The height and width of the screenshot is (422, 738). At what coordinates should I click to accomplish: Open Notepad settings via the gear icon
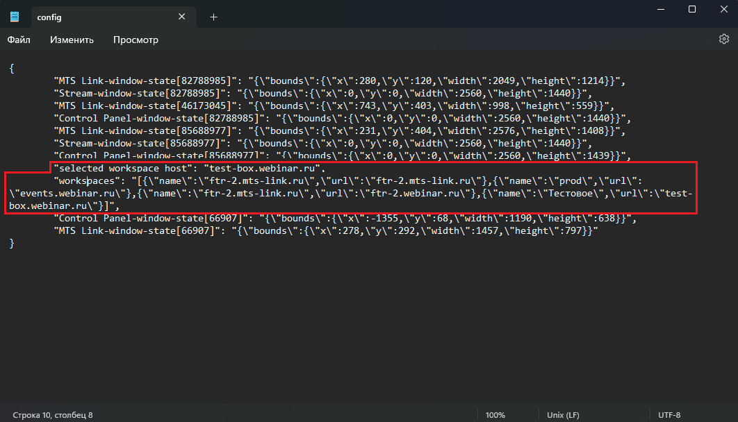click(724, 39)
